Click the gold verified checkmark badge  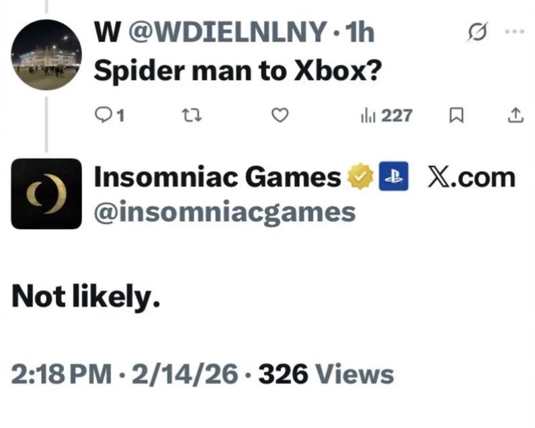point(360,178)
